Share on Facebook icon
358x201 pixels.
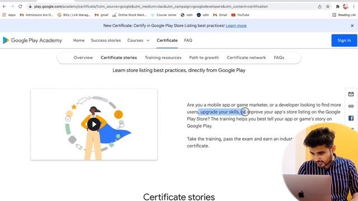(x=351, y=118)
